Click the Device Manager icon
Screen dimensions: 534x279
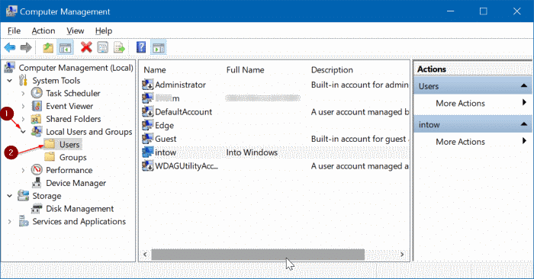pyautogui.click(x=37, y=183)
